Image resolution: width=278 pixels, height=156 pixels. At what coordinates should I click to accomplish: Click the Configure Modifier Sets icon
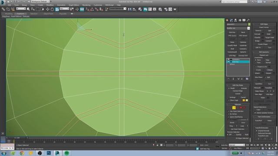[247, 79]
